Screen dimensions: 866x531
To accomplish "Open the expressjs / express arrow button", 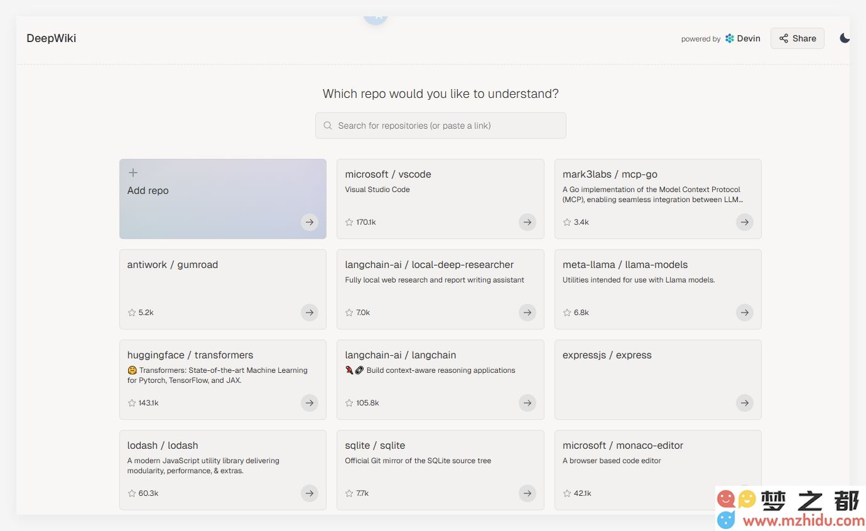I will click(744, 402).
